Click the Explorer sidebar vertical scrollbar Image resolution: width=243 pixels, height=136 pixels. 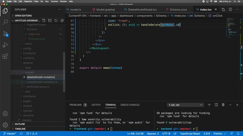coord(64,72)
